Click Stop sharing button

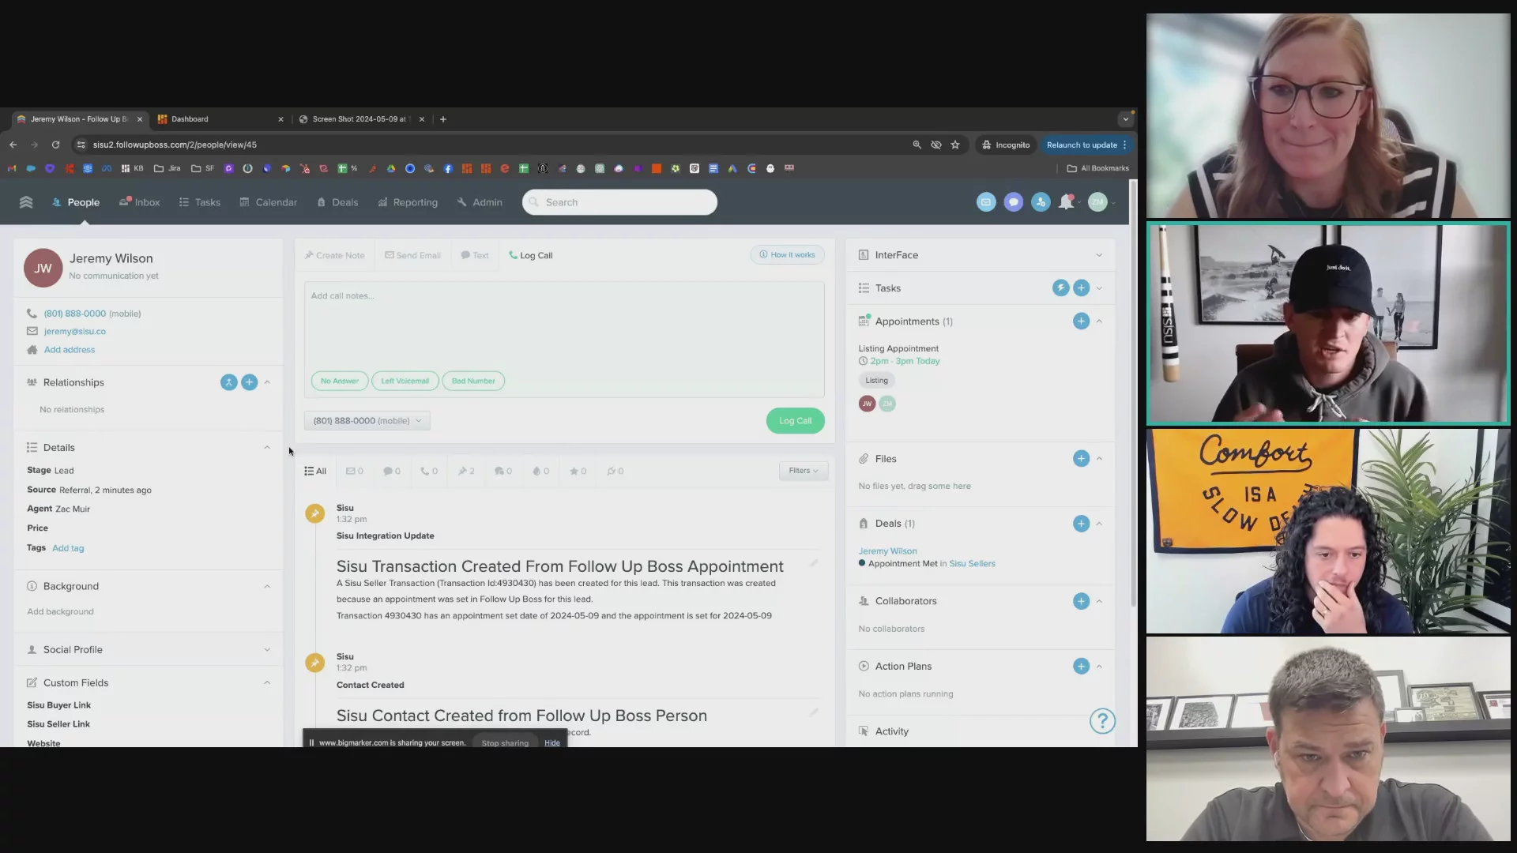pos(505,743)
